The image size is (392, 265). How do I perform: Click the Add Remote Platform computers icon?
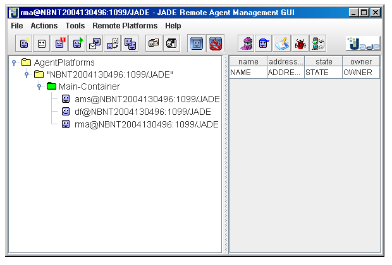318,44
